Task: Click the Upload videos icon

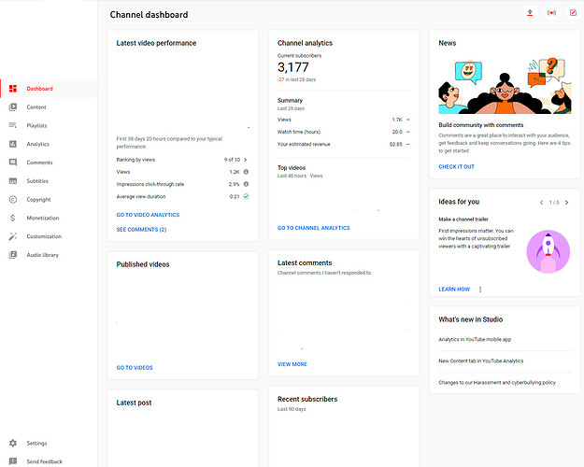Action: (531, 14)
